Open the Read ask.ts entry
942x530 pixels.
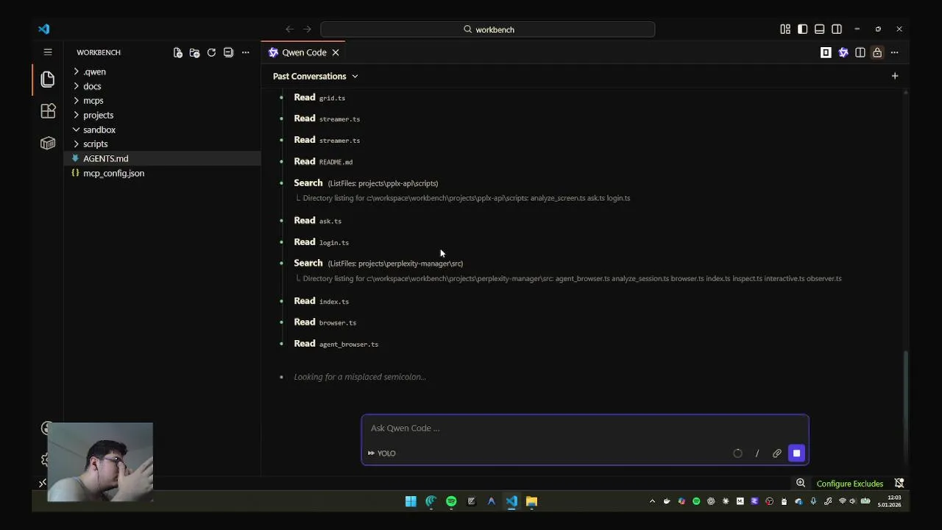point(317,220)
